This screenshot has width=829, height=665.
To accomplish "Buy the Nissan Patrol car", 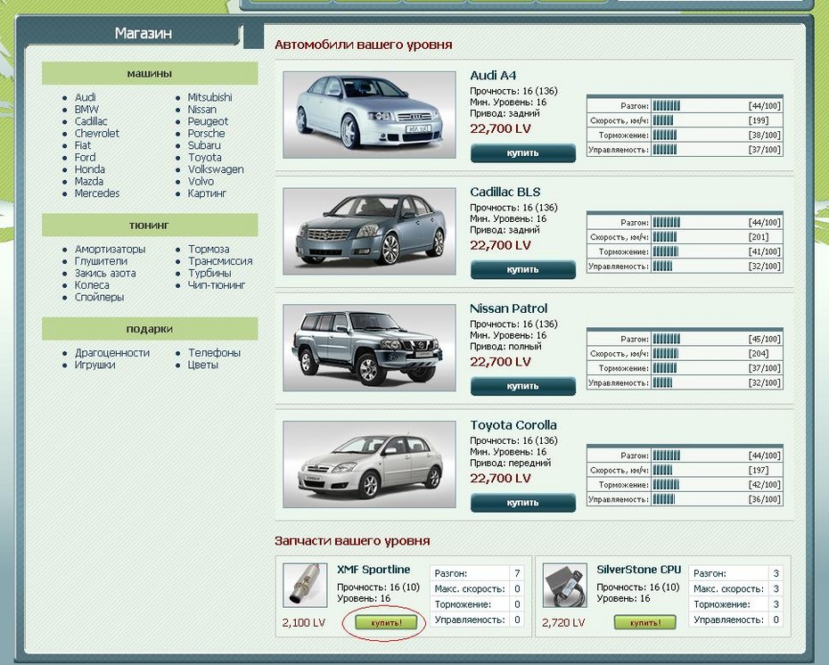I will coord(523,386).
